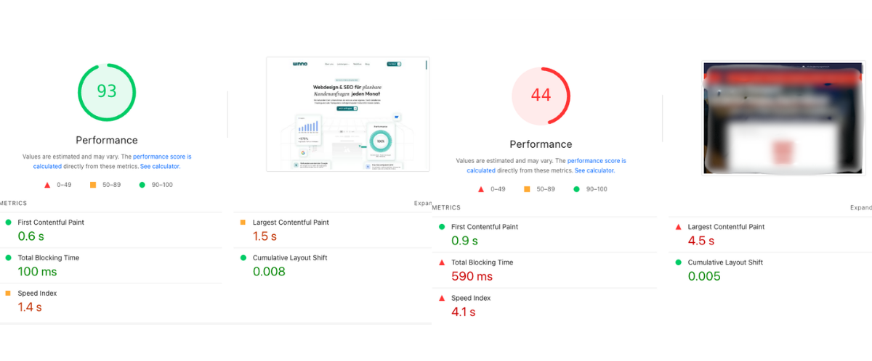Click orange square icon beside Largest Contentful Paint 1.5 s

pyautogui.click(x=243, y=223)
